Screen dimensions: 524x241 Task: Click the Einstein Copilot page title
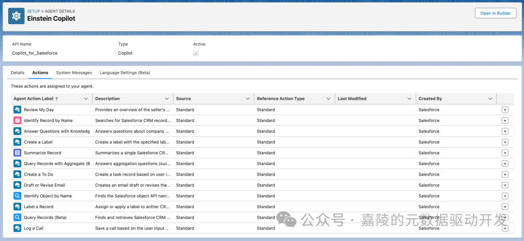51,19
